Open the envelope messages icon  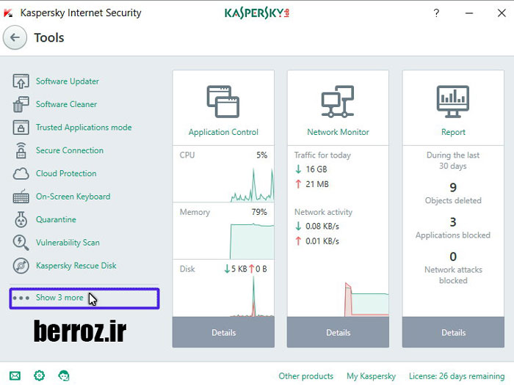[x=15, y=375]
